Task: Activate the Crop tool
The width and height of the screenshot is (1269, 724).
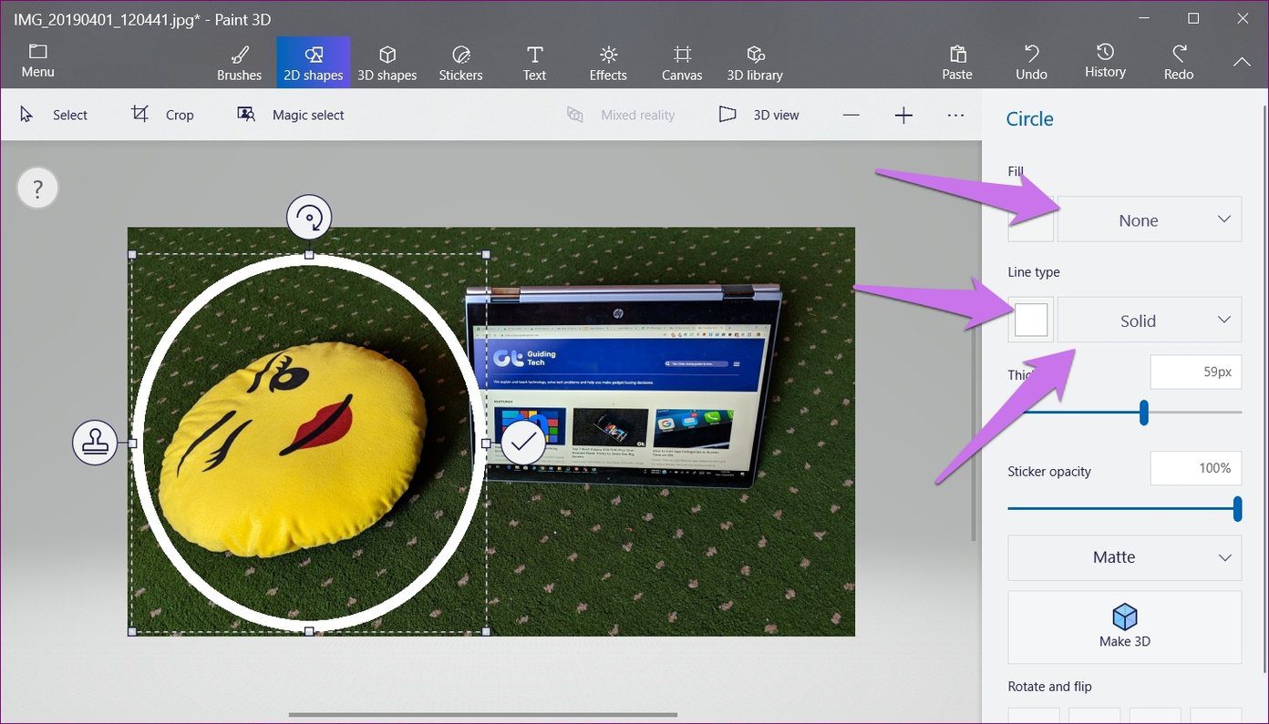Action: pyautogui.click(x=162, y=115)
